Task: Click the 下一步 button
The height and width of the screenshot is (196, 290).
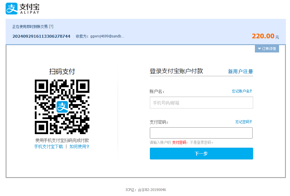Action: [x=201, y=154]
